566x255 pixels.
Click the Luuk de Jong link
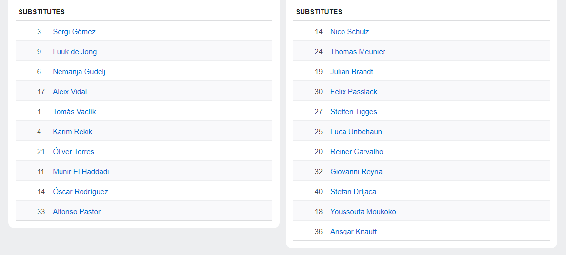pyautogui.click(x=75, y=52)
